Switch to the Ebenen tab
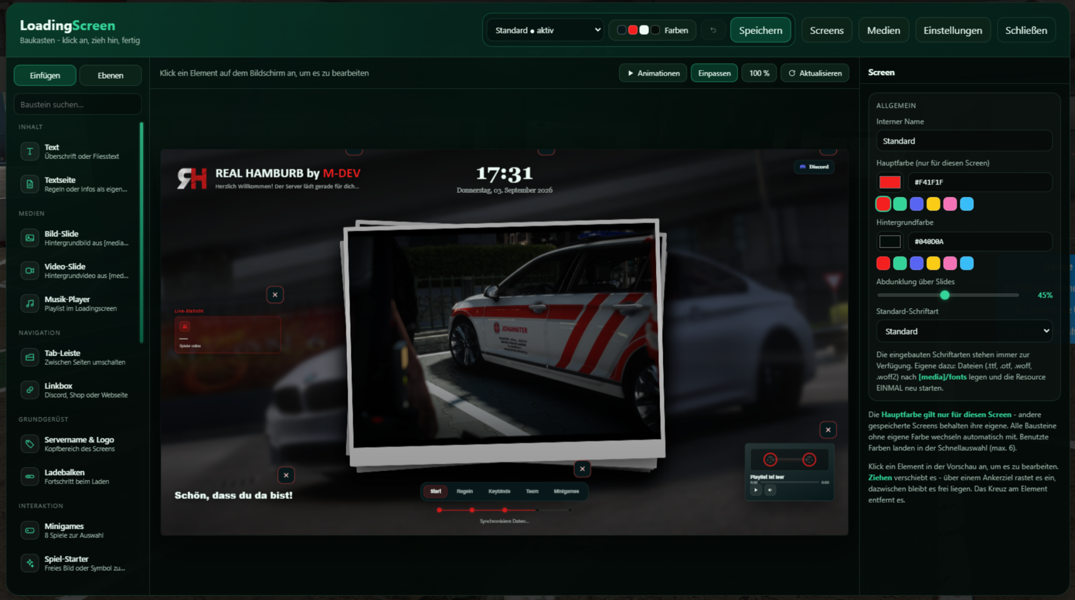The image size is (1075, 600). [x=110, y=75]
